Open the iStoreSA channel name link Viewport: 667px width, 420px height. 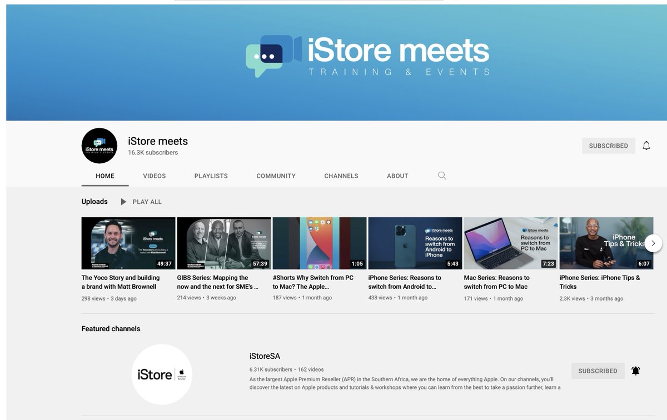click(x=265, y=356)
